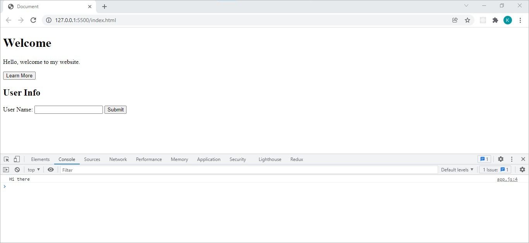Open the Security panel
The height and width of the screenshot is (243, 529).
coord(238,159)
